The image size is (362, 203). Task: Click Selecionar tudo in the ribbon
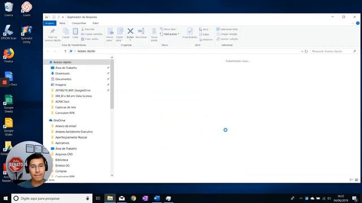coord(227,29)
